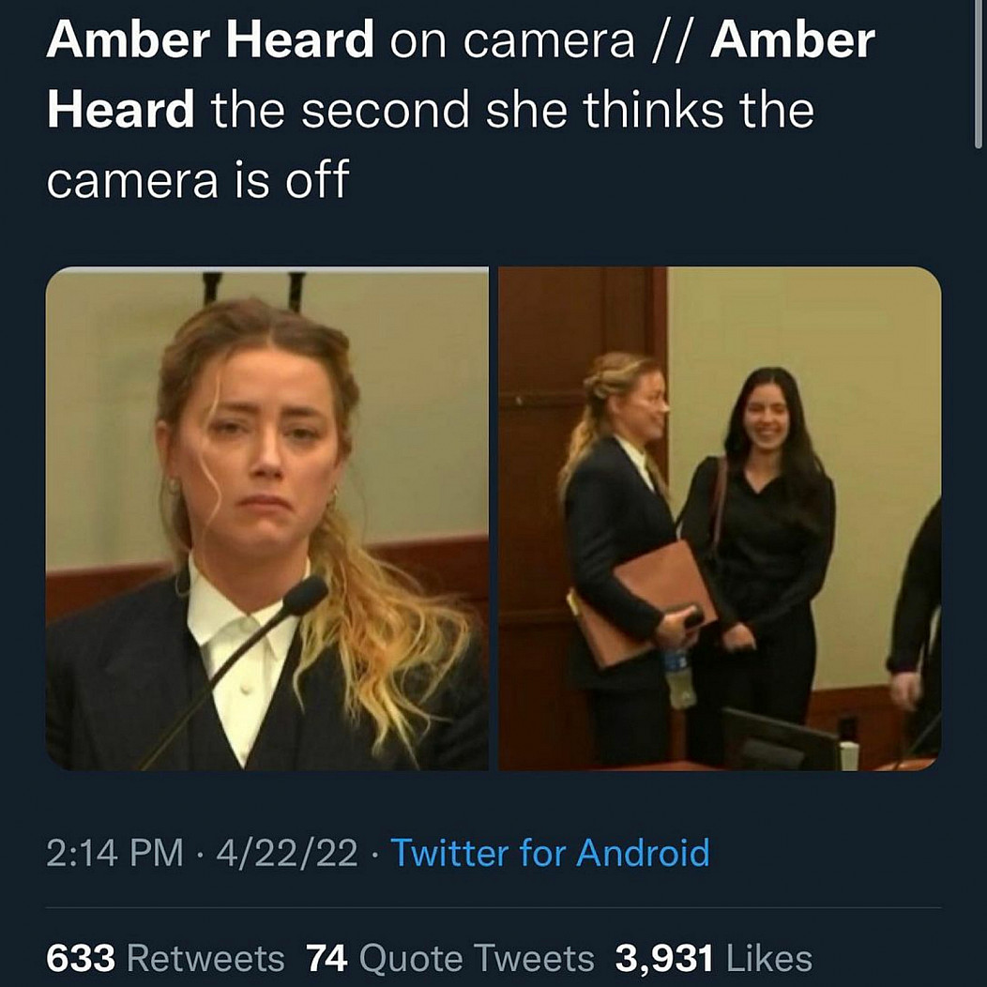This screenshot has height=987, width=987.
Task: Click bold "Amber" ending the first line
Action: coord(792,40)
